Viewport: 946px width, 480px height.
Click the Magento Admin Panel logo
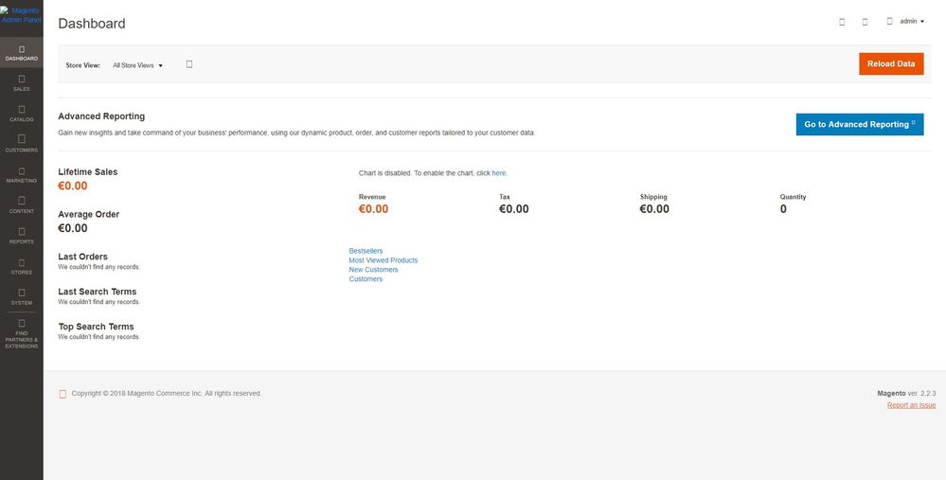click(21, 15)
